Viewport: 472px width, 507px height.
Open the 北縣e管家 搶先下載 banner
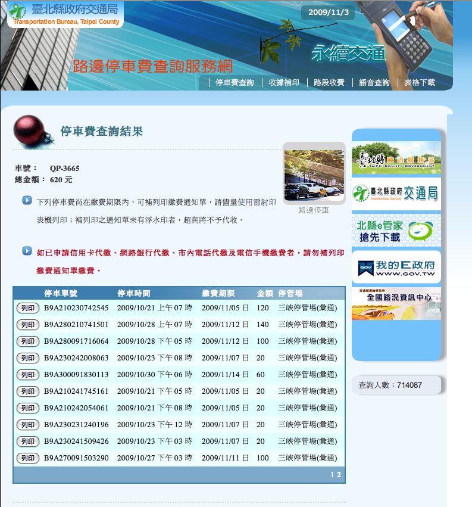point(396,230)
